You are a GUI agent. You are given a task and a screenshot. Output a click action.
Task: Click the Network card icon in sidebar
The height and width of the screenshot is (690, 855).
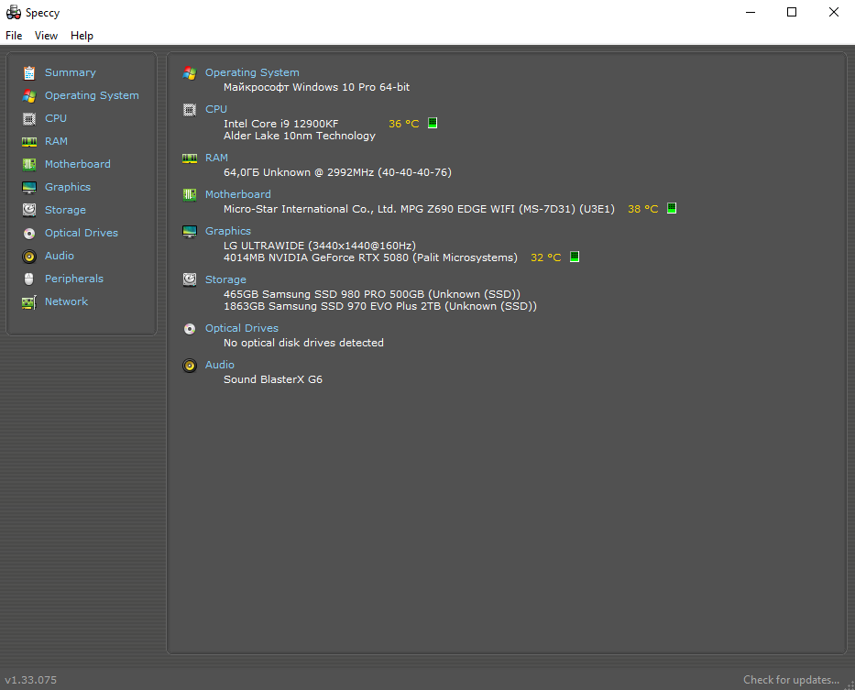pos(29,302)
